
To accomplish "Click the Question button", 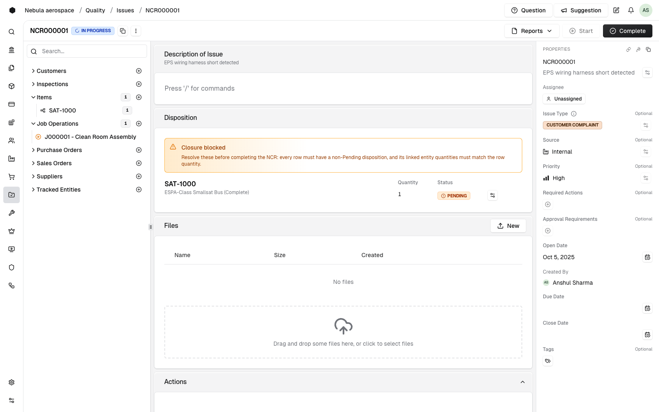I will click(528, 10).
